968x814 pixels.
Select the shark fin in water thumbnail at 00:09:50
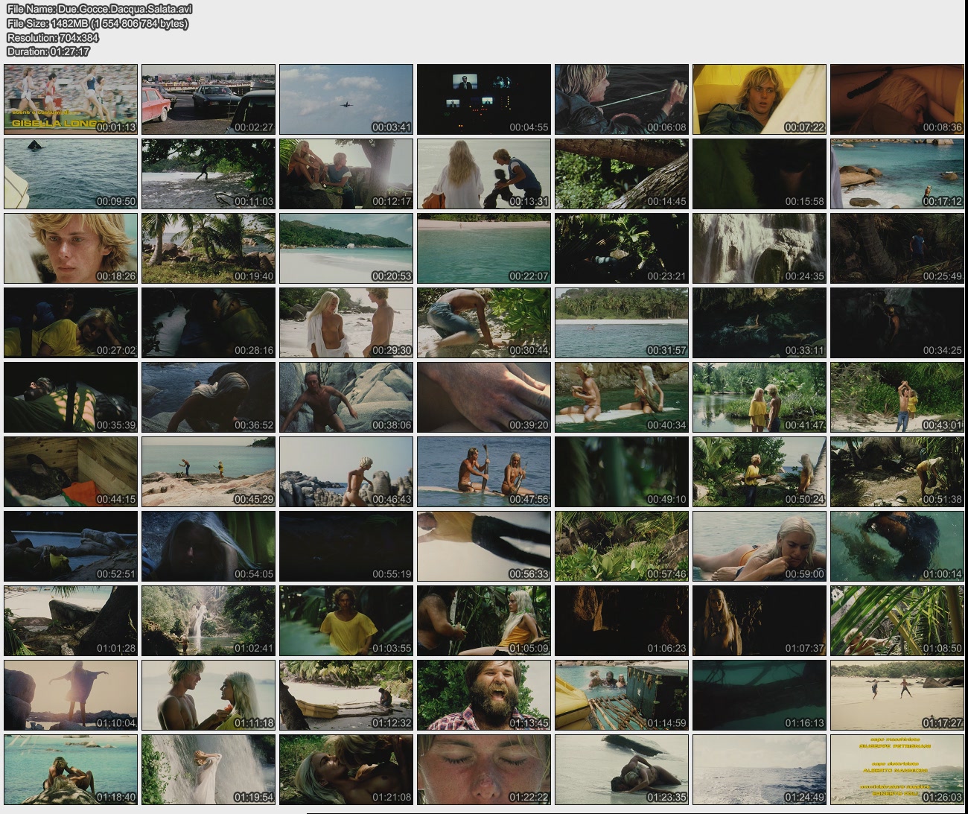(71, 174)
